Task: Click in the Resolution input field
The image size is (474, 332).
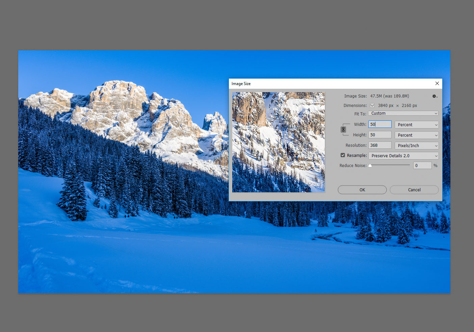Action: click(380, 145)
